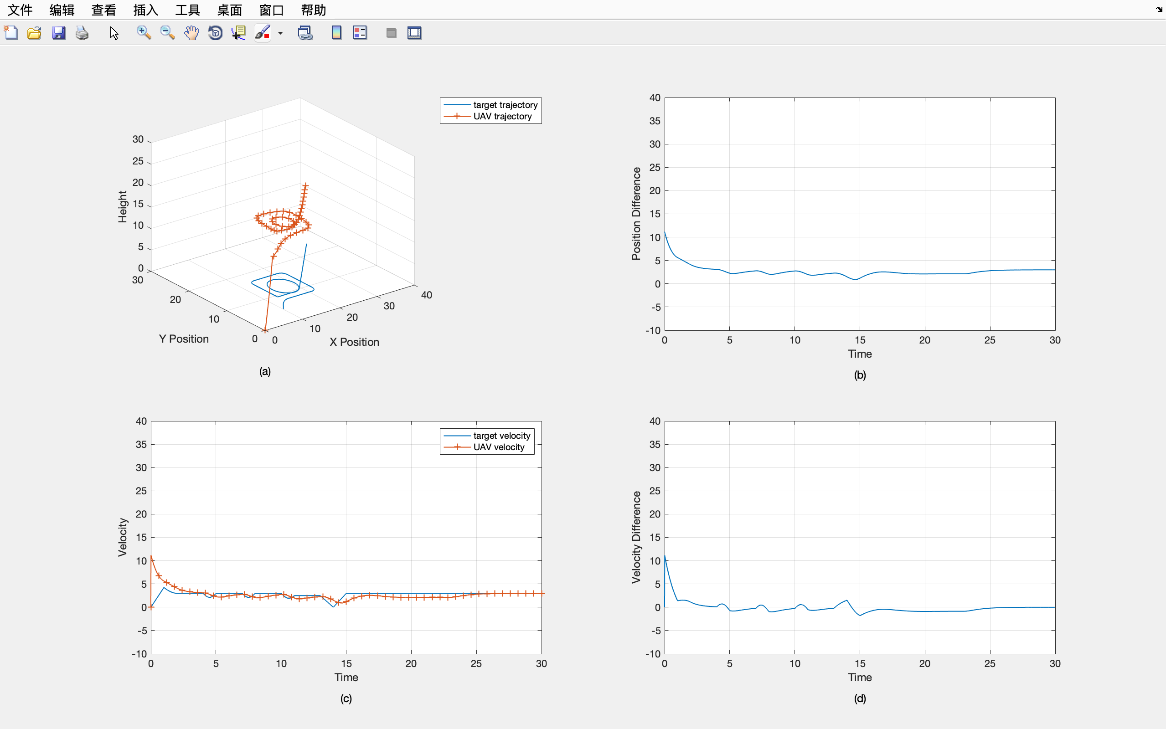
Task: Select the edit plot arrow tool
Action: point(114,33)
